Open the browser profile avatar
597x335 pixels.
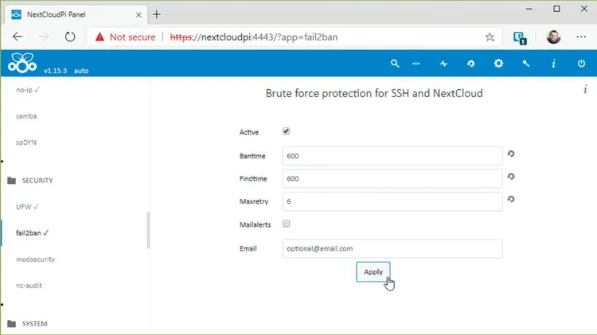coord(553,37)
